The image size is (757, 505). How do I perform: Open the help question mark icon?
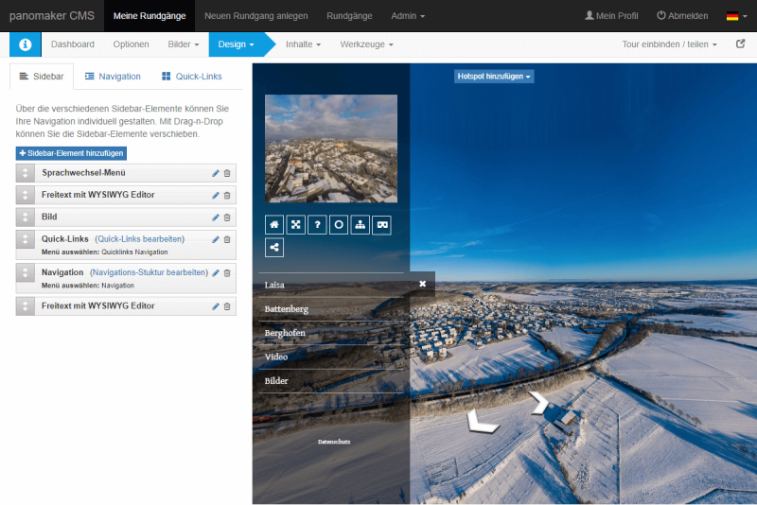(317, 225)
